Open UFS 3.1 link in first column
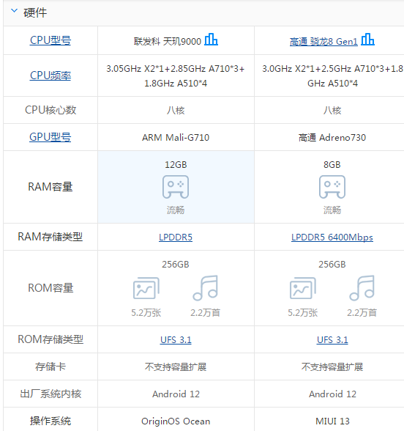 (x=176, y=340)
